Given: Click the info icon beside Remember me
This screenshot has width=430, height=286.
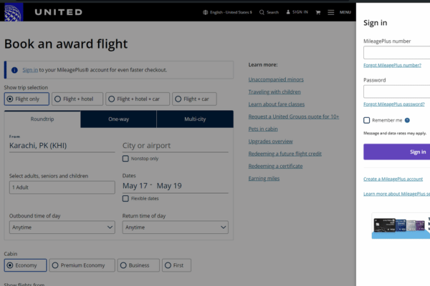Looking at the screenshot, I should [x=407, y=121].
